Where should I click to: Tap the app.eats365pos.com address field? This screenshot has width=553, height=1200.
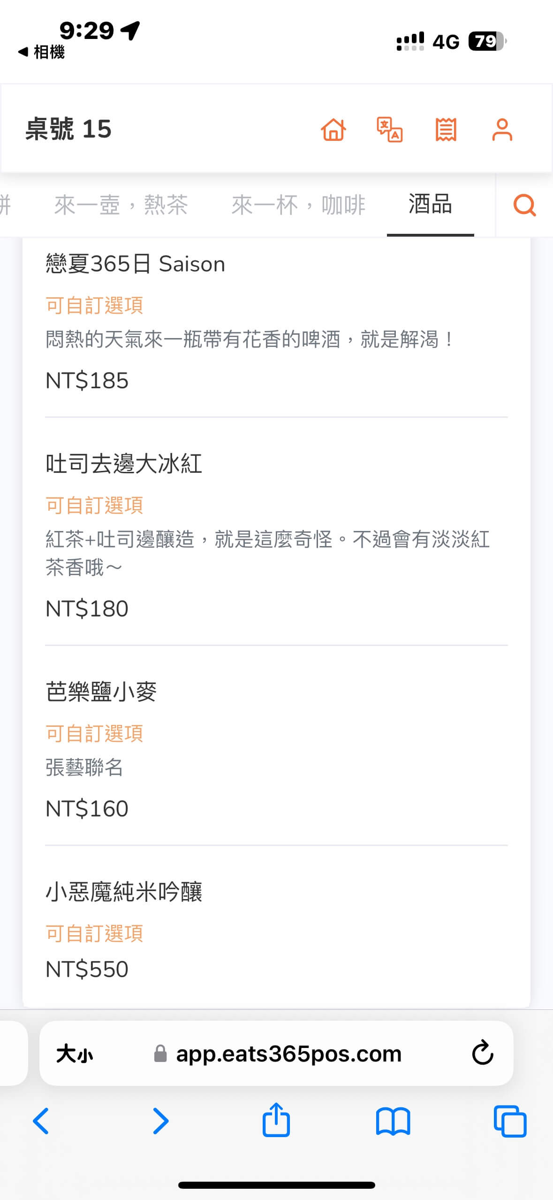288,1054
